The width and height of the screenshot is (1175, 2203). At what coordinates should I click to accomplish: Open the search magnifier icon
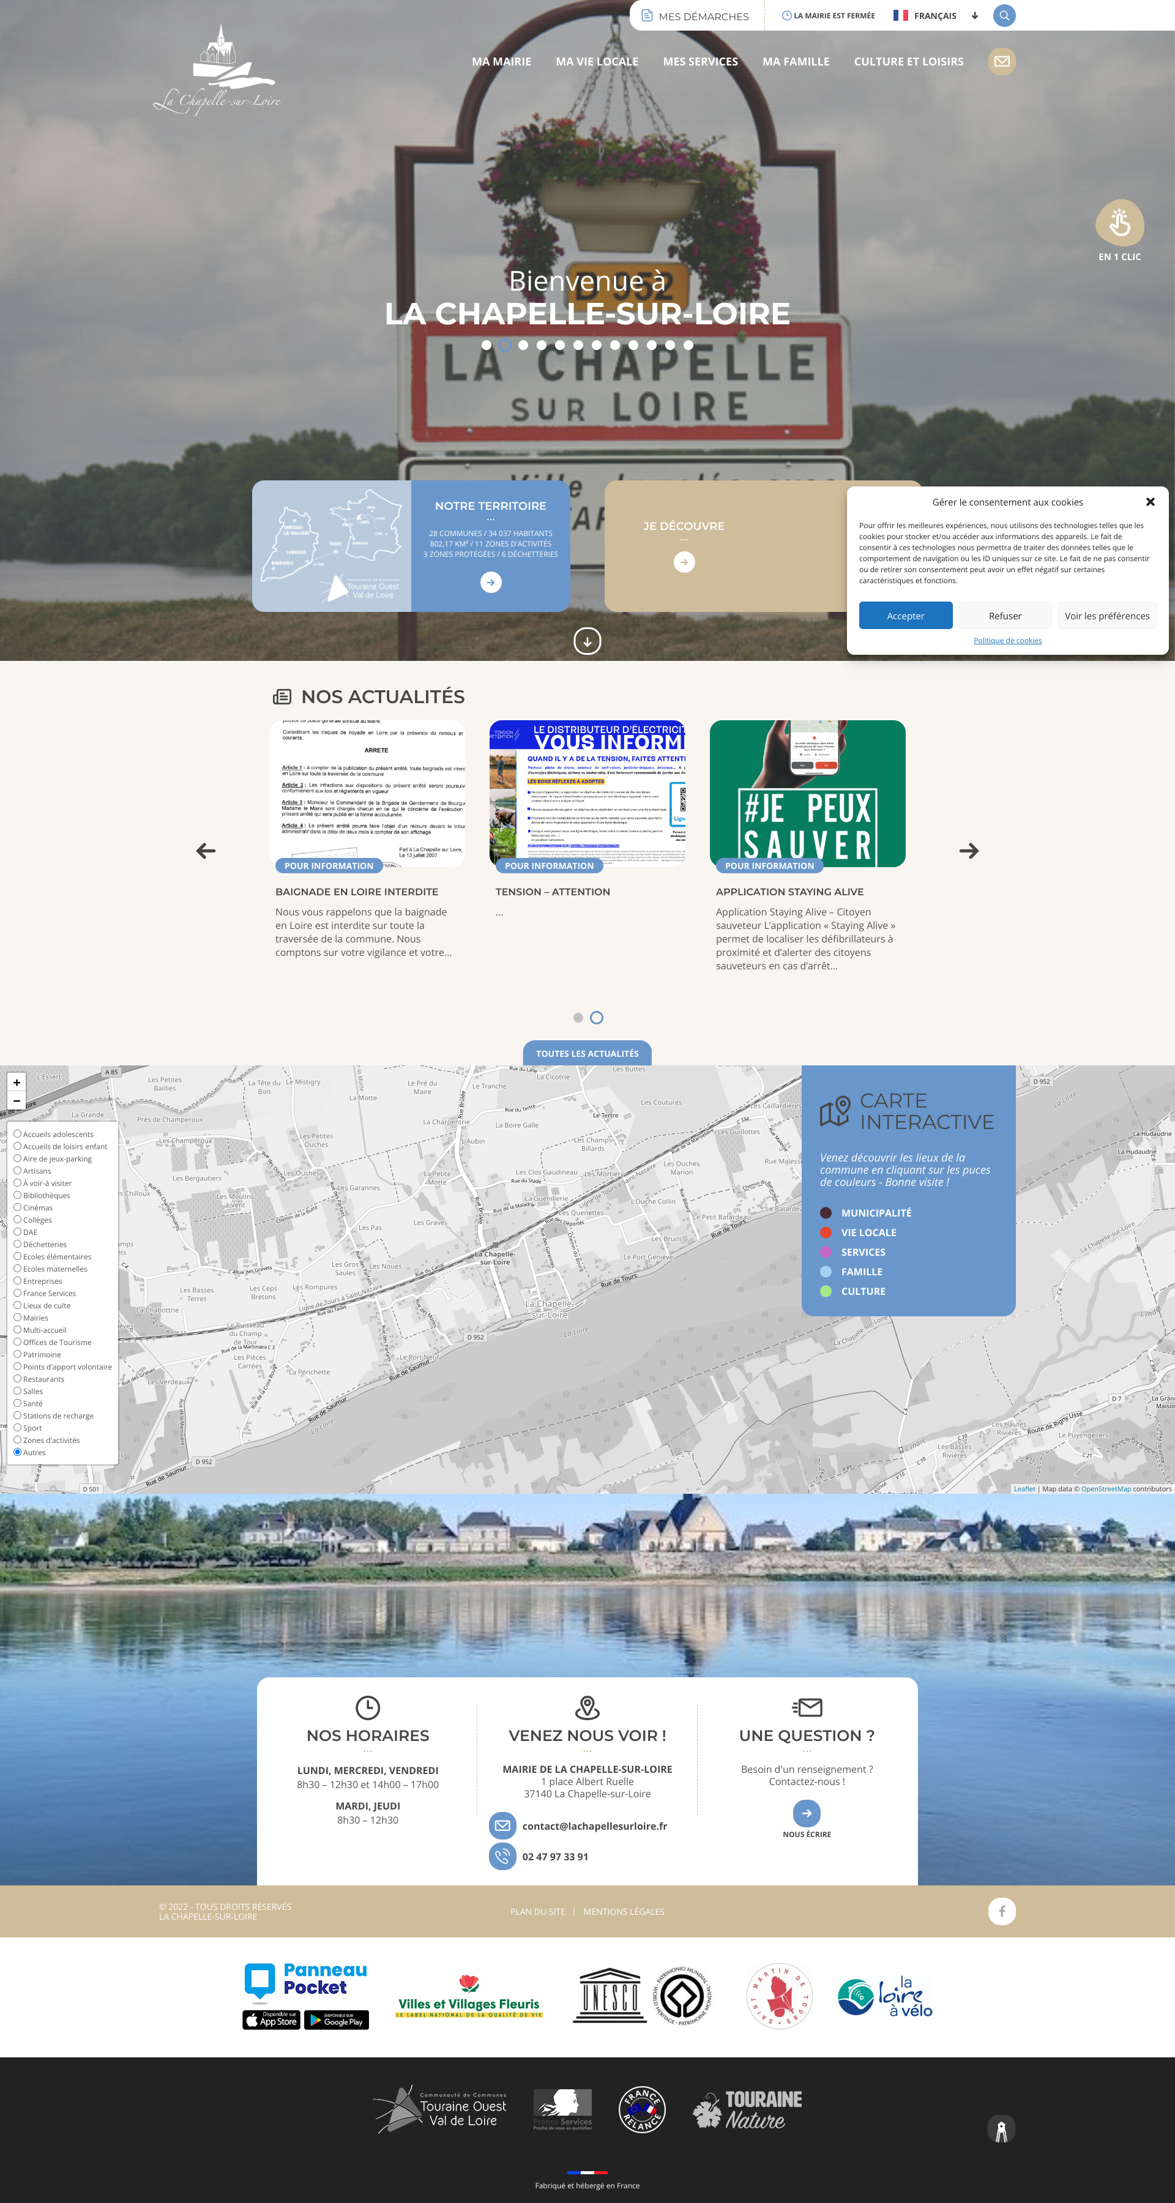point(1004,15)
